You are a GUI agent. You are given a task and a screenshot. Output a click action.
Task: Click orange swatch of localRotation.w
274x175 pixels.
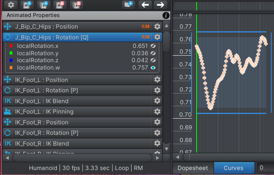(11, 68)
